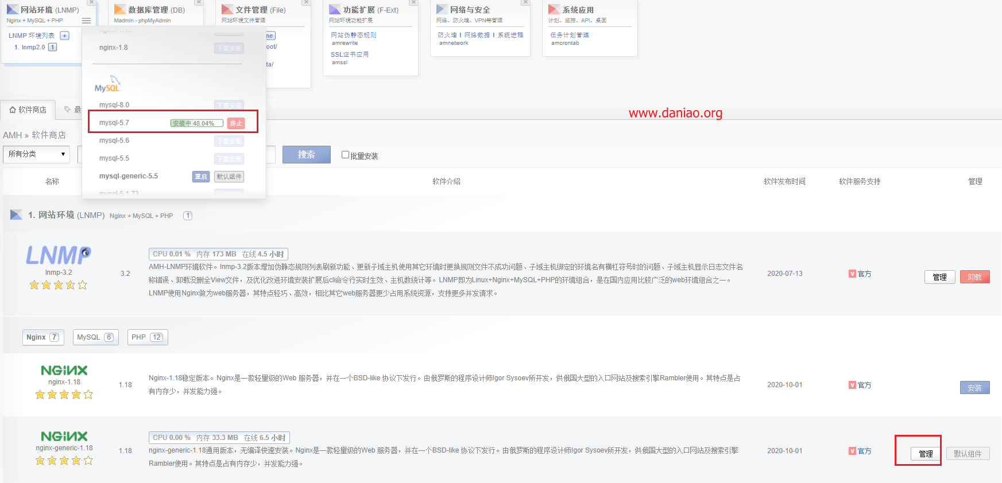Close the 数据库管理 (DB) panel with its X

199,2
